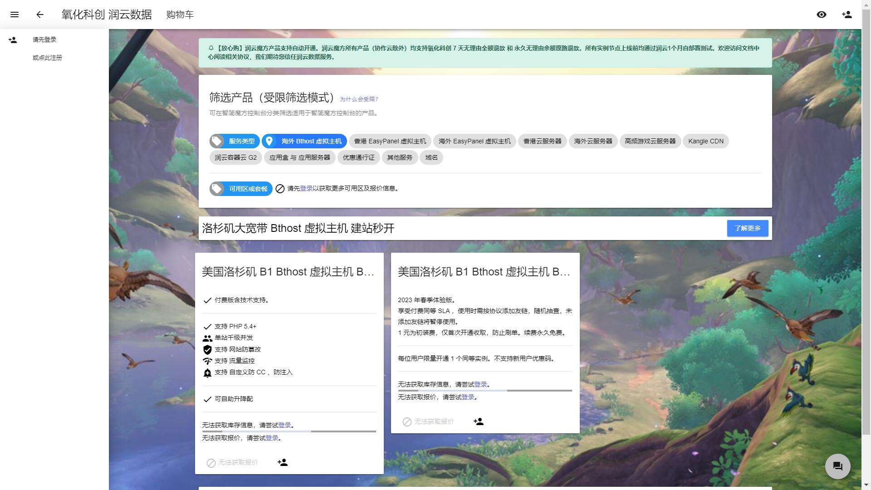Click 登录 link after 无法获取库存信息 in second card
Screen dimensions: 871x490
480,384
